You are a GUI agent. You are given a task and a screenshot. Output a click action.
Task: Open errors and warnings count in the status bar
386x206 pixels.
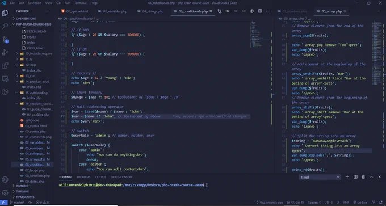pyautogui.click(x=43, y=203)
